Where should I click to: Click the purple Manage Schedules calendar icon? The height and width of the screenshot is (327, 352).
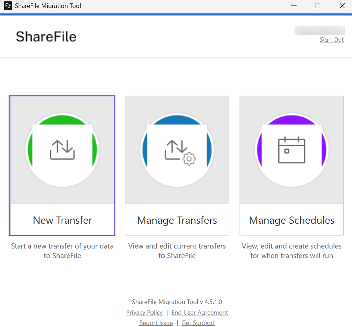(292, 150)
